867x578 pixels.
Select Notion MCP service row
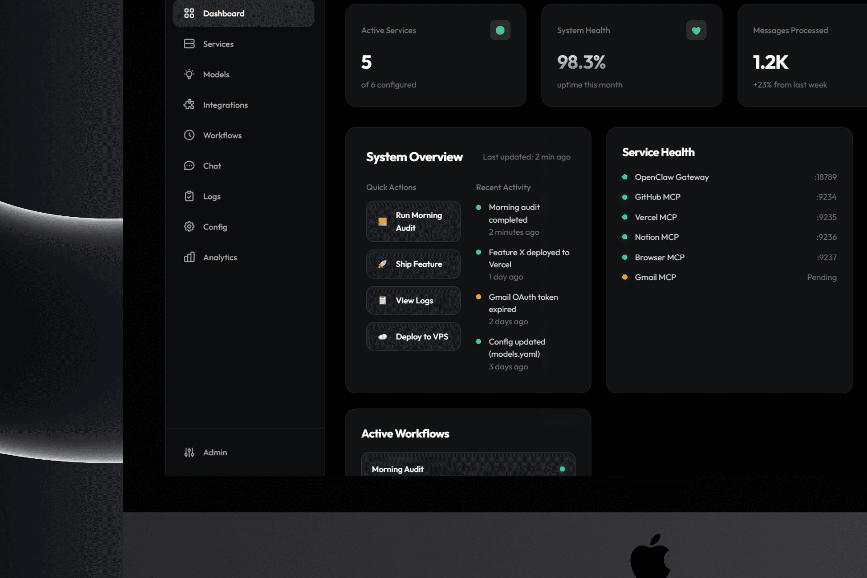(729, 237)
